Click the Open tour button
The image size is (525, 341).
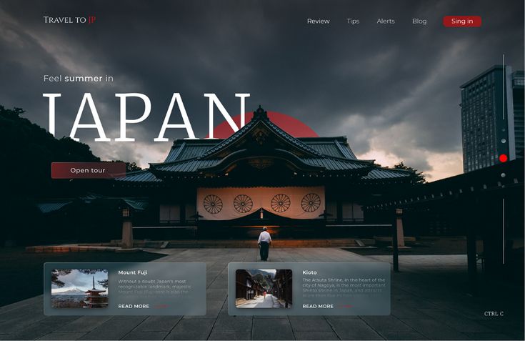(x=88, y=170)
